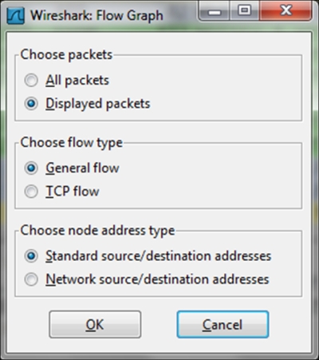
Task: Choose the Displayed packets radio option
Action: 31,104
